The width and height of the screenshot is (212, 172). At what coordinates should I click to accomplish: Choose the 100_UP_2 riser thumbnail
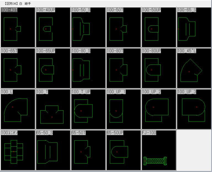[159, 109]
